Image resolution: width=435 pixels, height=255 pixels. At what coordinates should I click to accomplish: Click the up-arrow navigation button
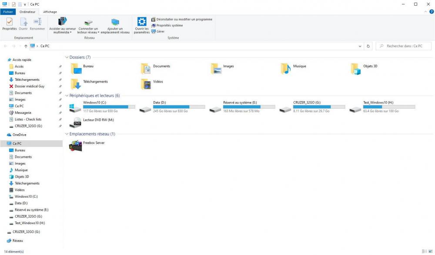click(x=26, y=46)
